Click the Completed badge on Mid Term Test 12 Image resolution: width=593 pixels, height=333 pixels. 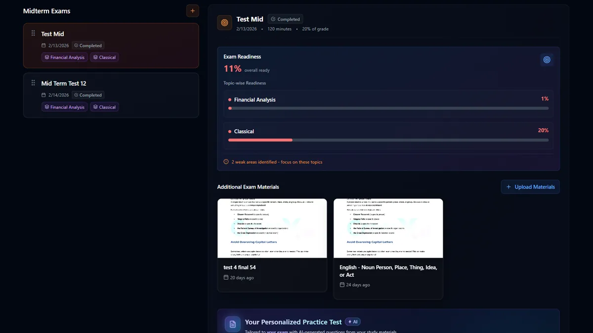(x=88, y=95)
